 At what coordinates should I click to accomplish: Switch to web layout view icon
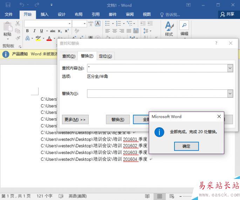click(172, 196)
